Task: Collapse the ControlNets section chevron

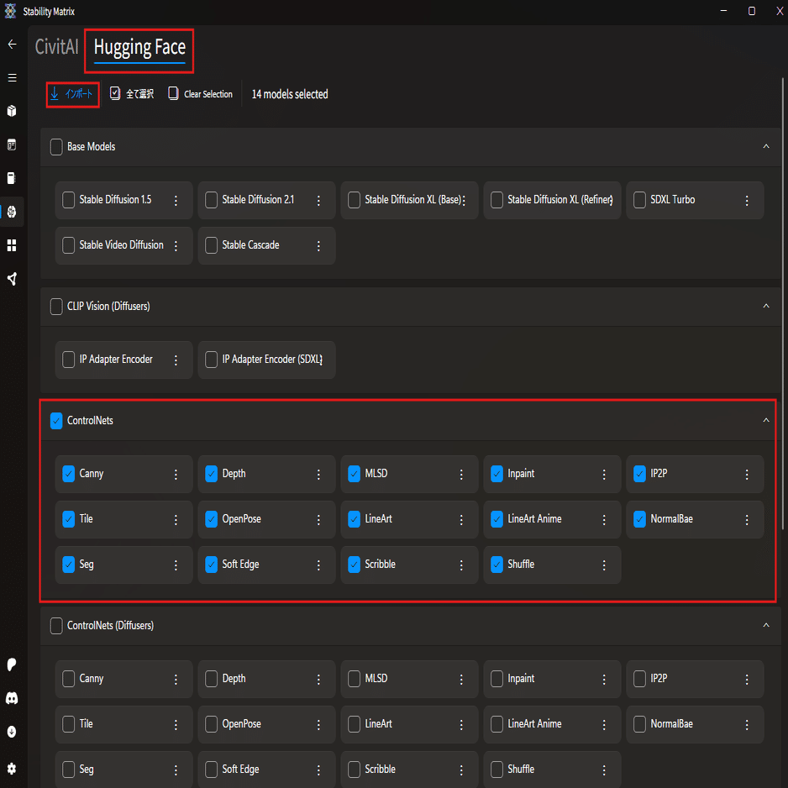Action: [x=766, y=420]
